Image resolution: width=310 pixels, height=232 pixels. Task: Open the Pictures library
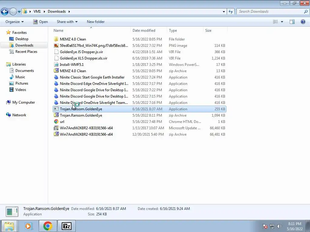22,83
